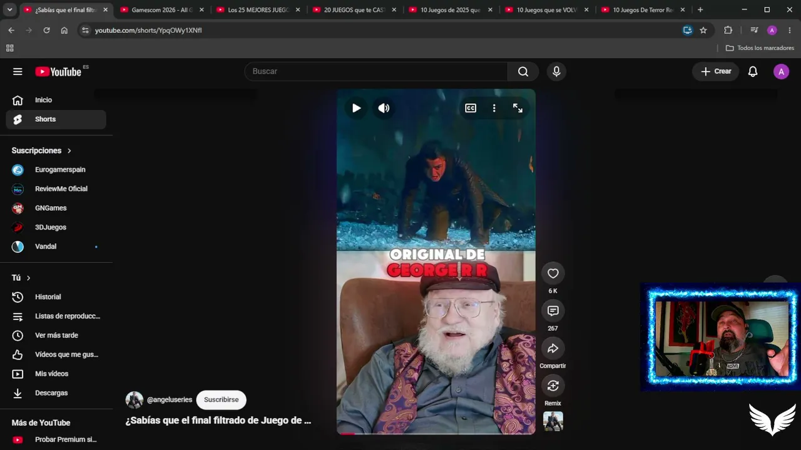Mute the Short's volume
The height and width of the screenshot is (450, 801).
click(x=384, y=108)
